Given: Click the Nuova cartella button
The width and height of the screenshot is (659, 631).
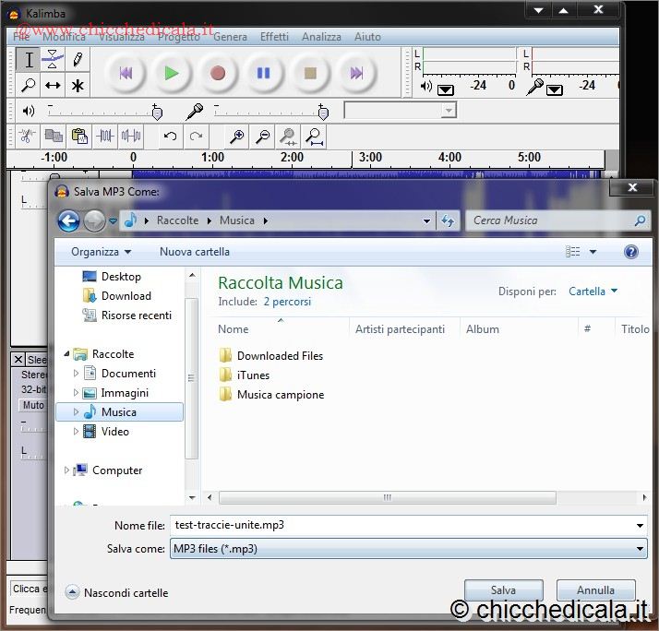Looking at the screenshot, I should tap(195, 252).
